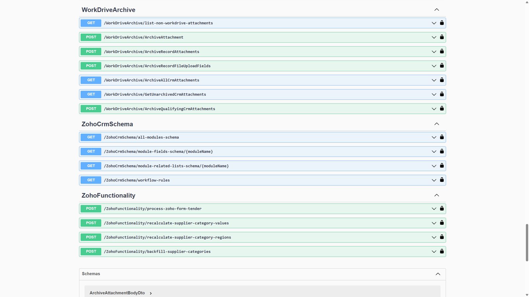Click scrollbar down arrow
The height and width of the screenshot is (297, 529).
(527, 295)
